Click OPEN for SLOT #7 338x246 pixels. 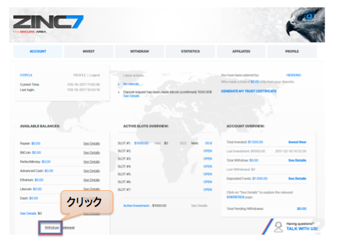point(208,189)
